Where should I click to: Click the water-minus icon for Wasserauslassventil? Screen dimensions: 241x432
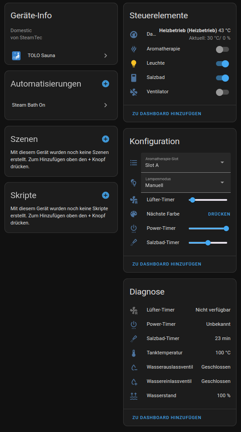coord(133,367)
